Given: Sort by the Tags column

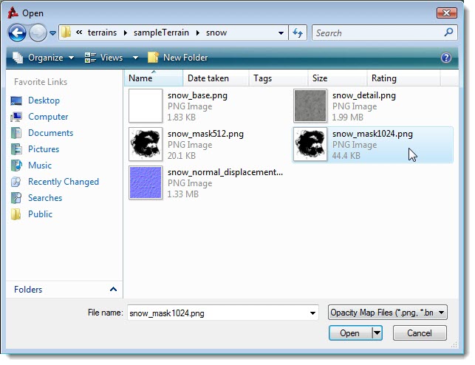Looking at the screenshot, I should point(278,78).
